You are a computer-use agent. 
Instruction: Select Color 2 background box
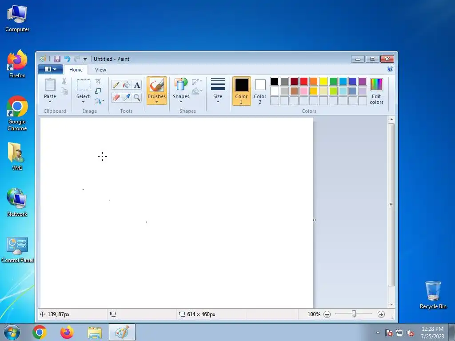260,91
